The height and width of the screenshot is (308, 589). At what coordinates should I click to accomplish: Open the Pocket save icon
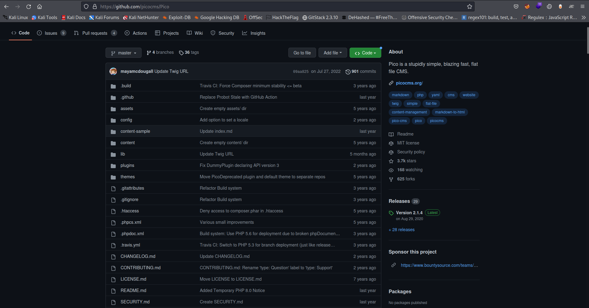(516, 6)
